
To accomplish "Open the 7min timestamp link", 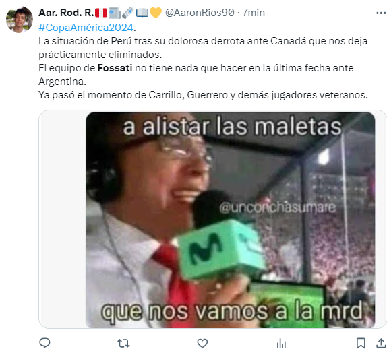I will [254, 13].
